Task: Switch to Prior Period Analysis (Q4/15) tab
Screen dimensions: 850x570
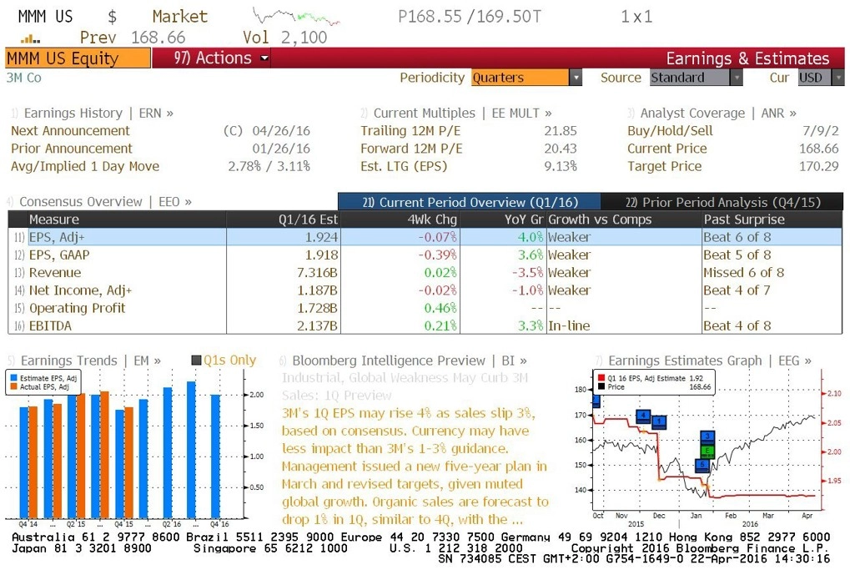Action: (722, 202)
